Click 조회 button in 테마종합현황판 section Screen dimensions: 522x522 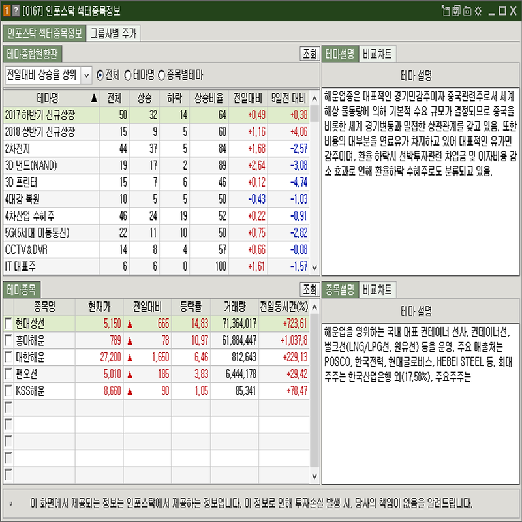(x=309, y=54)
